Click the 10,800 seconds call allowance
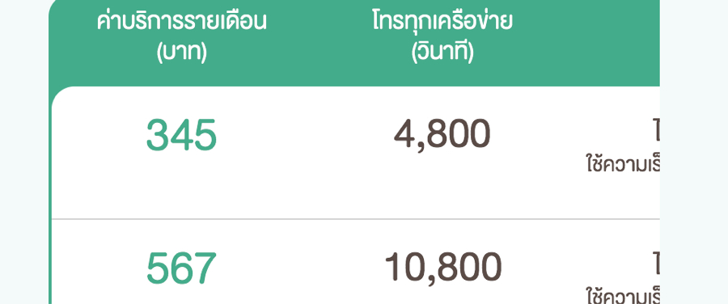Image resolution: width=728 pixels, height=304 pixels. (x=443, y=268)
